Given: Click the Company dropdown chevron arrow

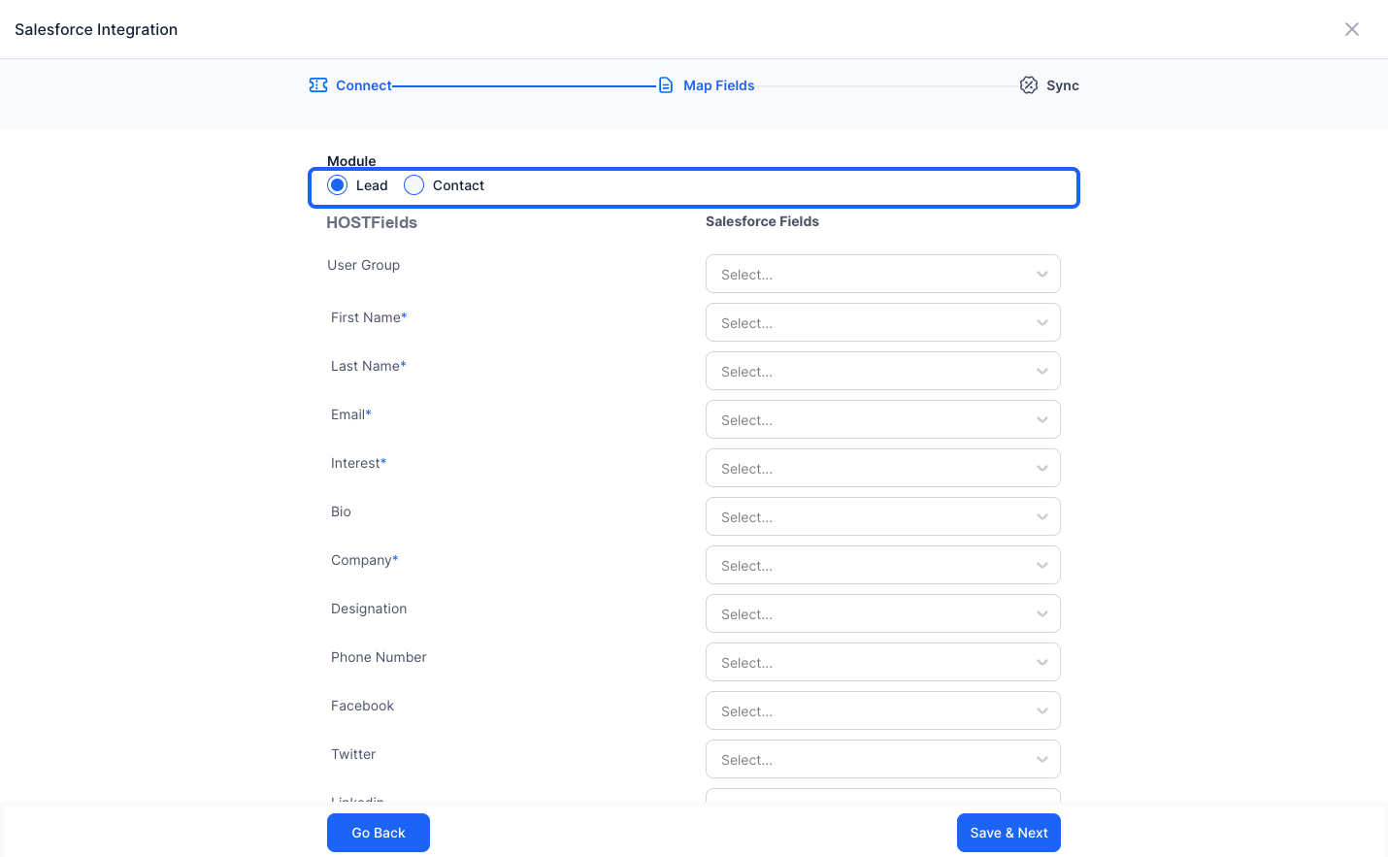Looking at the screenshot, I should (x=1042, y=565).
